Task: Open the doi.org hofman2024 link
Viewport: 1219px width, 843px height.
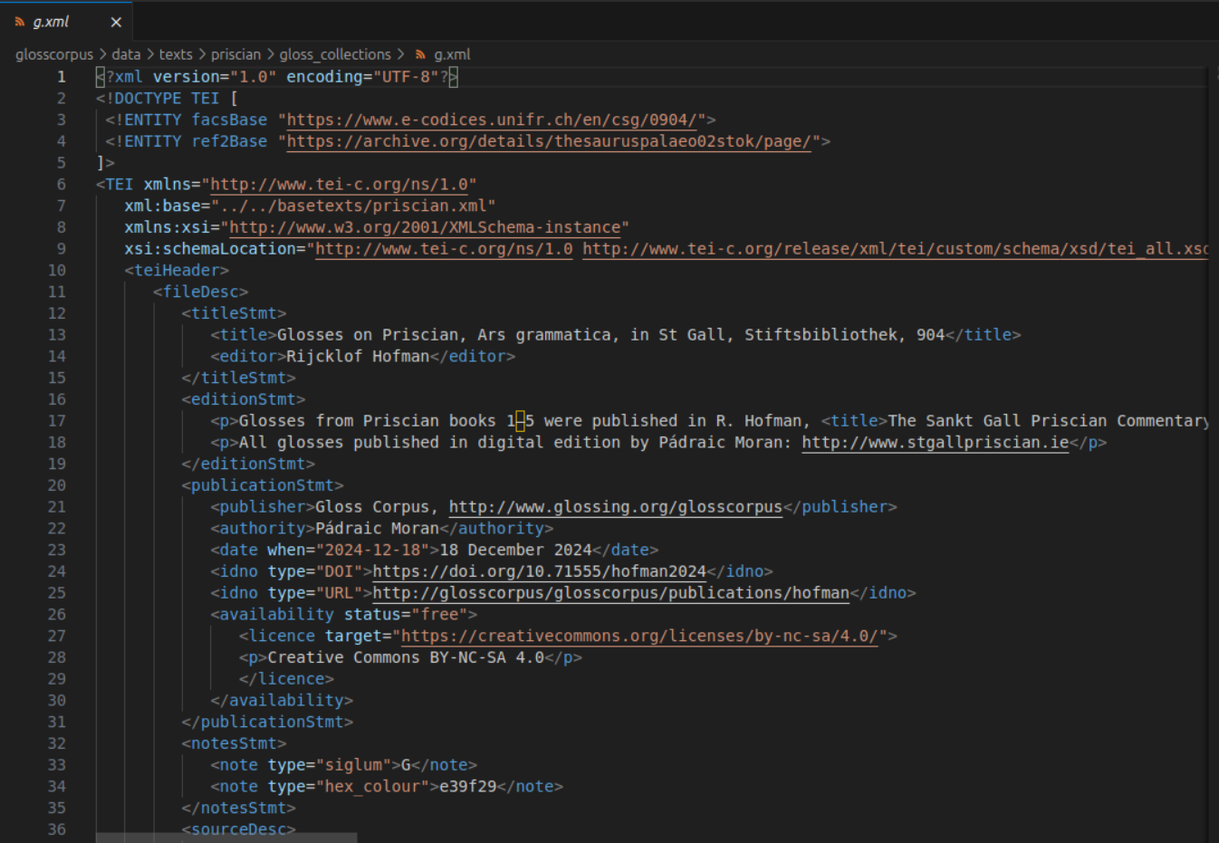Action: click(539, 571)
